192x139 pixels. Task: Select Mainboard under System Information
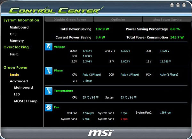pyautogui.click(x=19, y=27)
